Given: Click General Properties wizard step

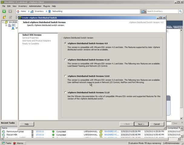Looking at the screenshot, I should (x=30, y=38).
